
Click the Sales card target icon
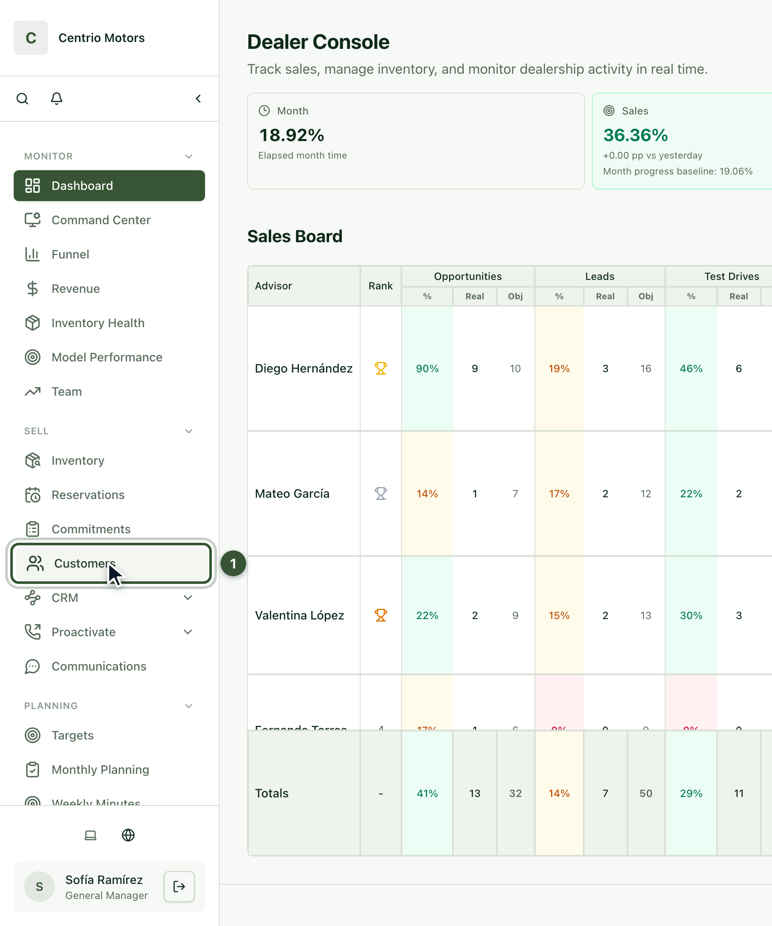609,111
